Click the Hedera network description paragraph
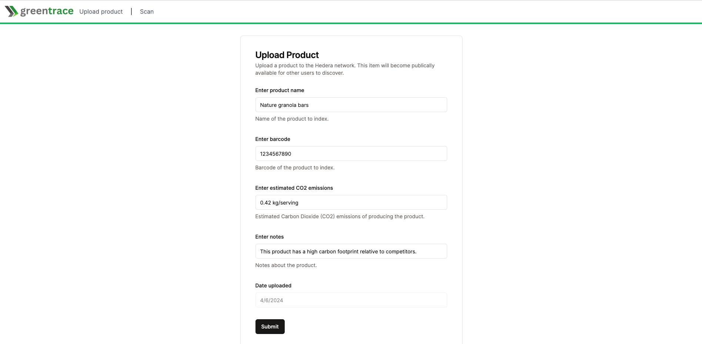The image size is (702, 344). (x=345, y=69)
